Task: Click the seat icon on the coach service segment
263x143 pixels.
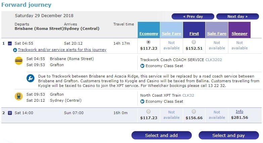Action: coord(142,66)
